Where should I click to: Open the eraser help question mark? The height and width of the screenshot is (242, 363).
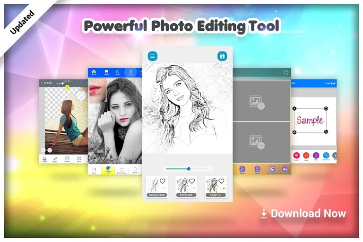pos(86,83)
